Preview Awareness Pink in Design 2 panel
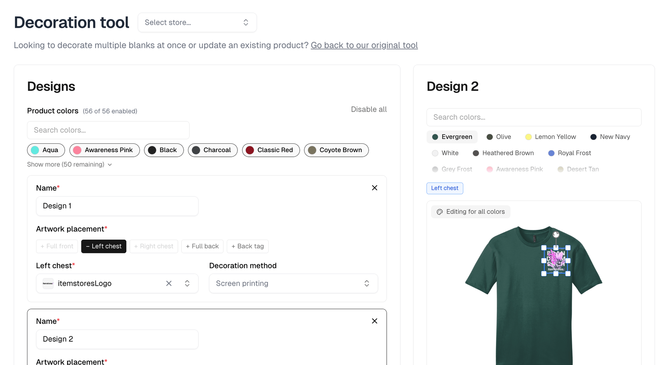The image size is (669, 365). click(515, 169)
